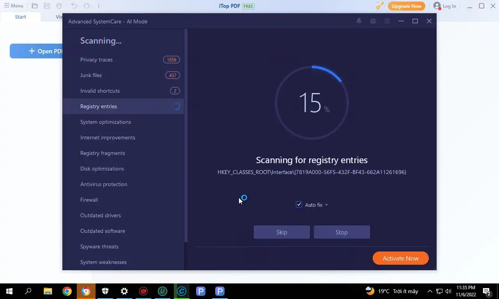
Task: Select Privacy traces scan category
Action: point(123,60)
